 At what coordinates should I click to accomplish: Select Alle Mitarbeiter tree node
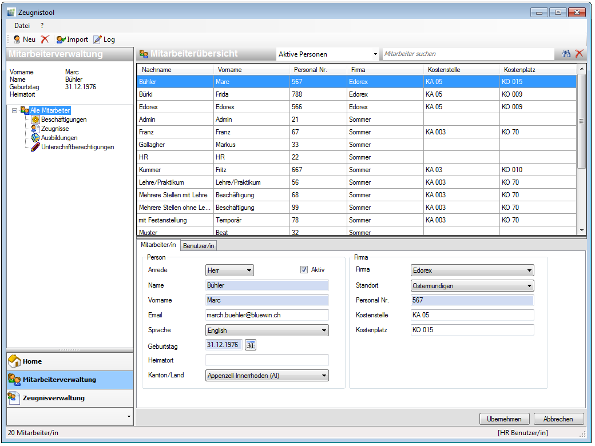[50, 110]
